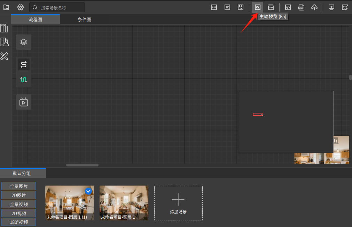Export the project as APK
Image resolution: width=352 pixels, height=227 pixels.
pyautogui.click(x=301, y=7)
